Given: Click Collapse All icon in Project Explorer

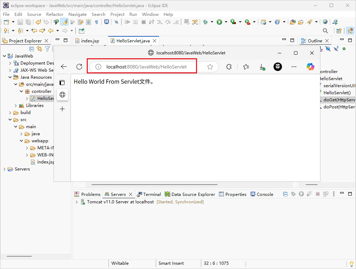Looking at the screenshot, I should tap(32, 49).
